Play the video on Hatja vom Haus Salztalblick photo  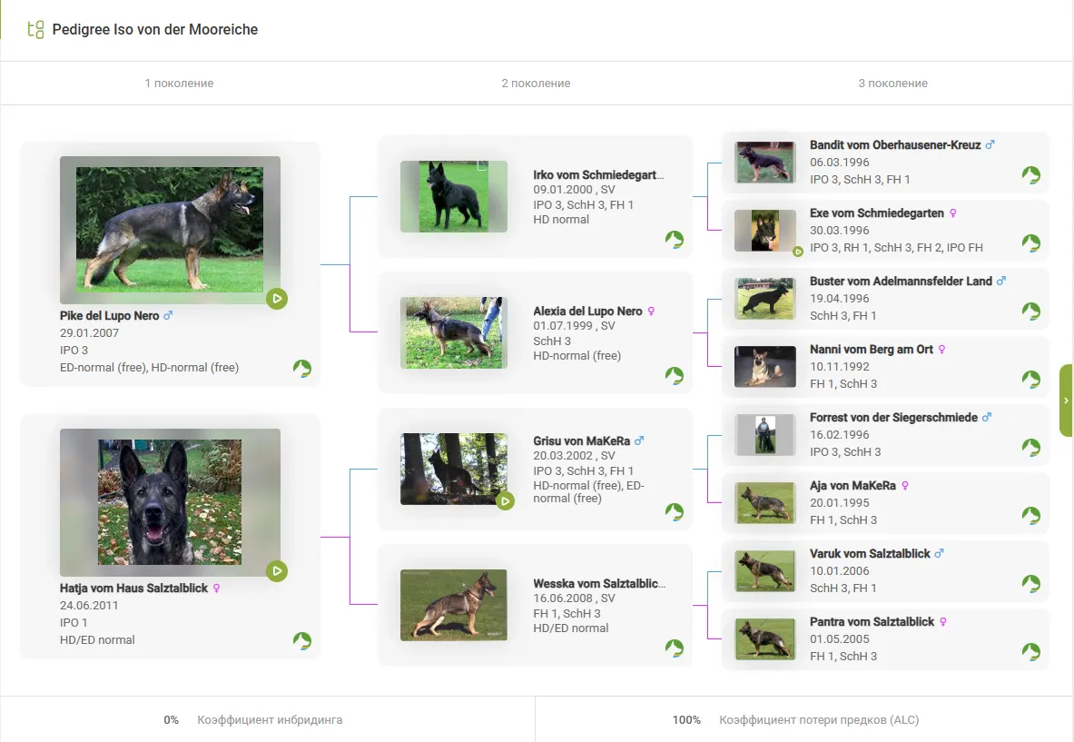click(x=277, y=570)
